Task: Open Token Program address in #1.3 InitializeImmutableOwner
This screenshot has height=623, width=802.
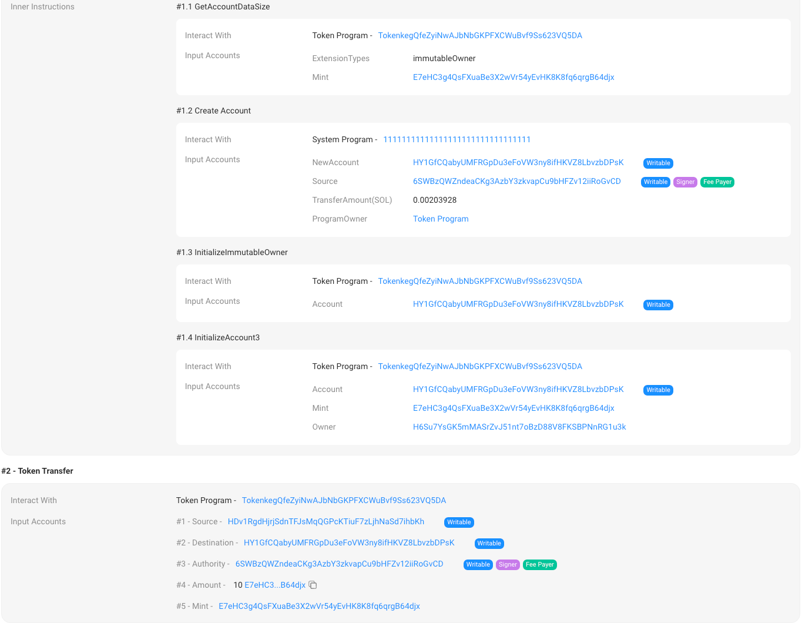Action: 479,282
